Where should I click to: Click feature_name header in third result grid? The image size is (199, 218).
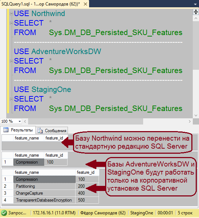pos(44,172)
